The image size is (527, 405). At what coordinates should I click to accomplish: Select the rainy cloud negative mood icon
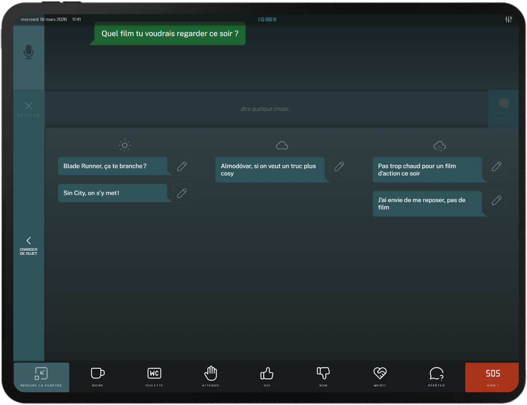(440, 146)
